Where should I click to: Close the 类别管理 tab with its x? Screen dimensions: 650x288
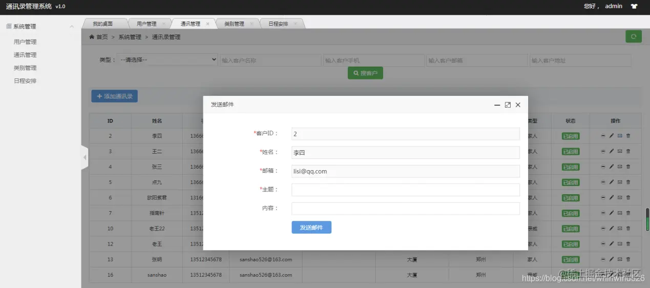252,24
